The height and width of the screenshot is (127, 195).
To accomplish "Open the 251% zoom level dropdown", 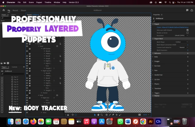I will [146, 115].
